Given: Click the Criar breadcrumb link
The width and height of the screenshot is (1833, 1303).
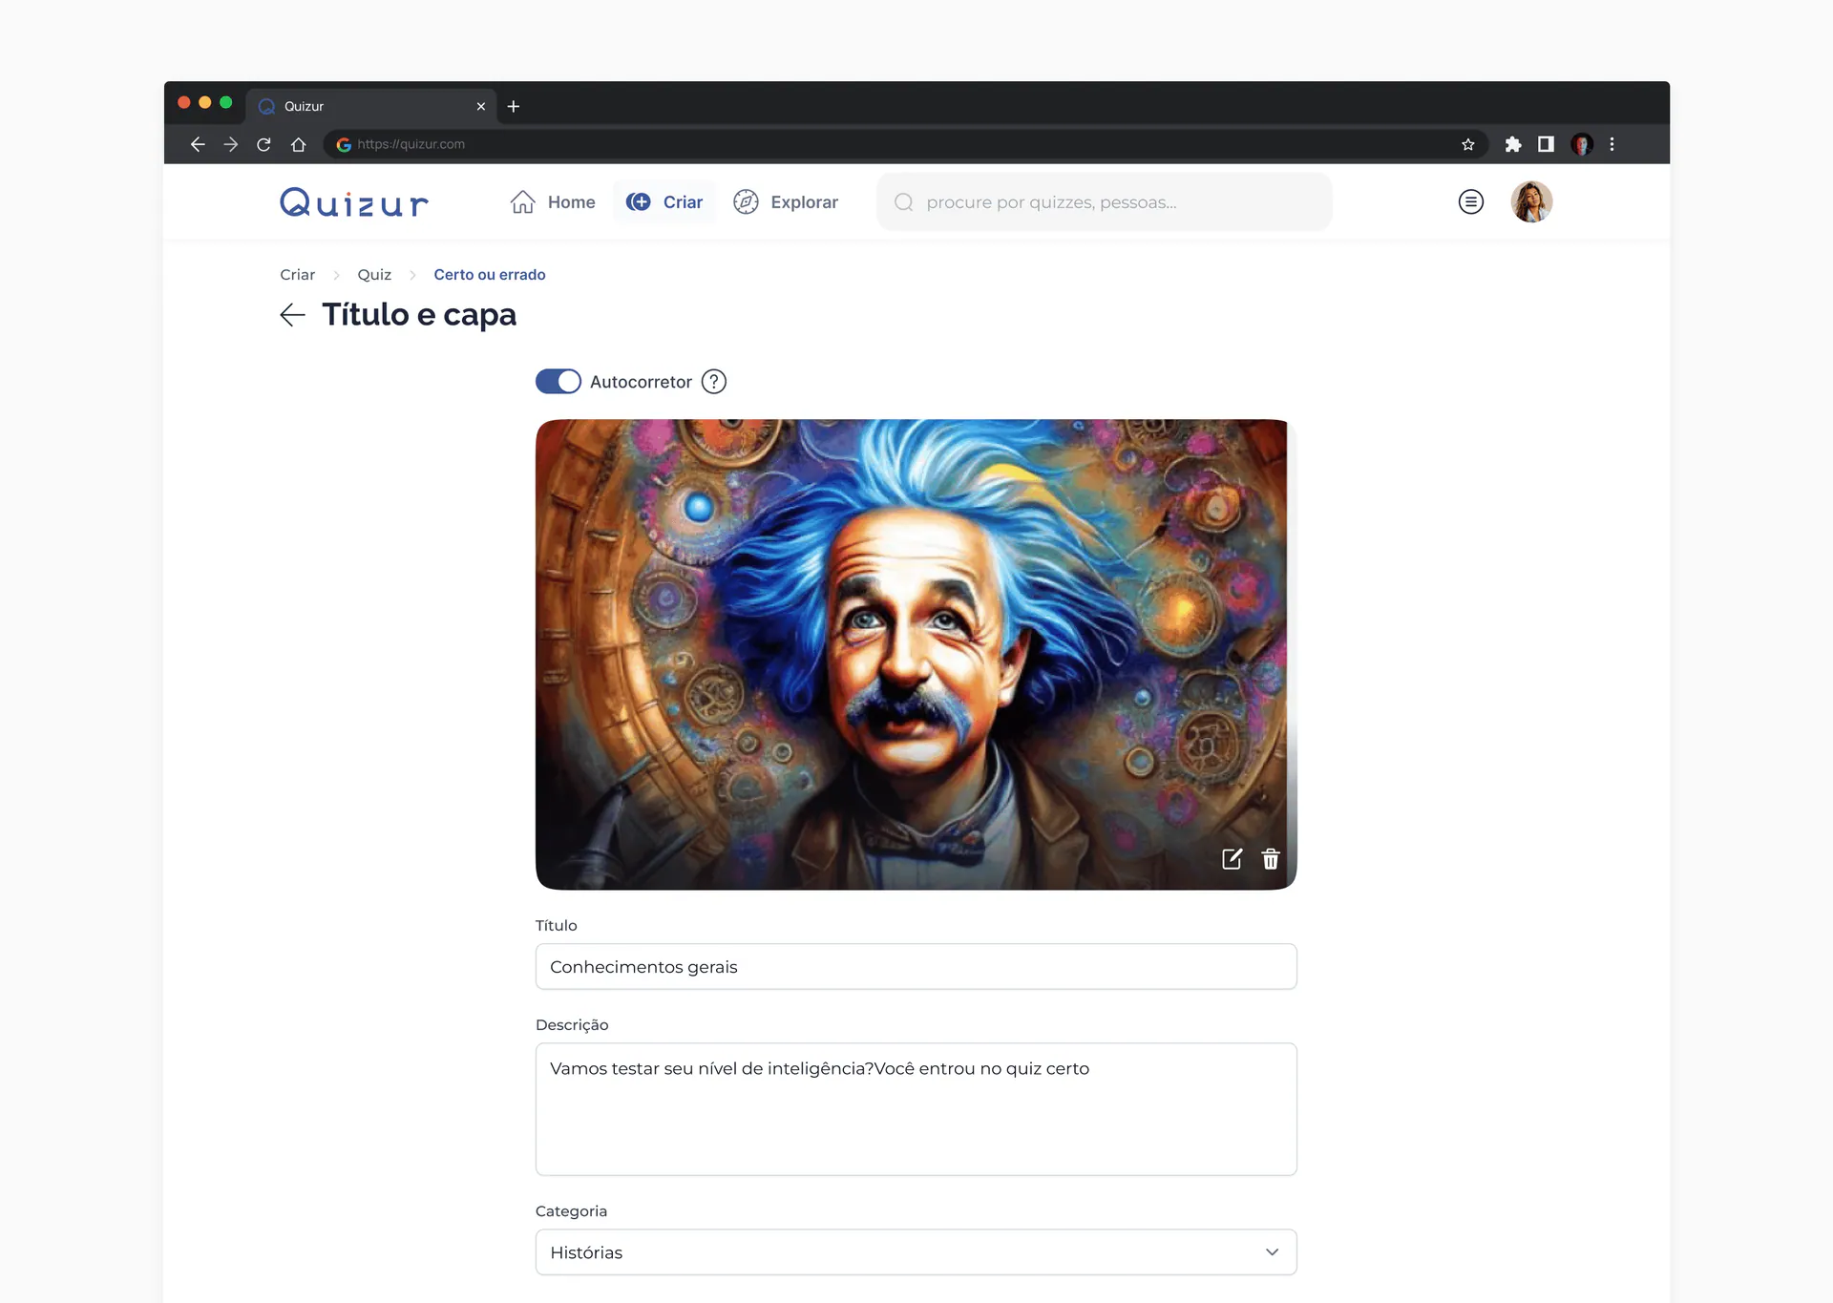Looking at the screenshot, I should [297, 275].
